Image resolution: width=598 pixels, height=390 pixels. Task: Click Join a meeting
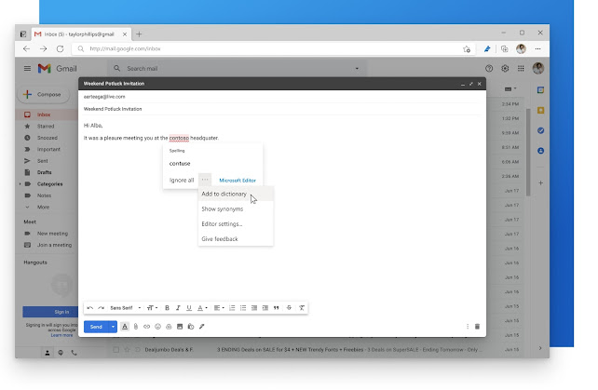(x=54, y=245)
